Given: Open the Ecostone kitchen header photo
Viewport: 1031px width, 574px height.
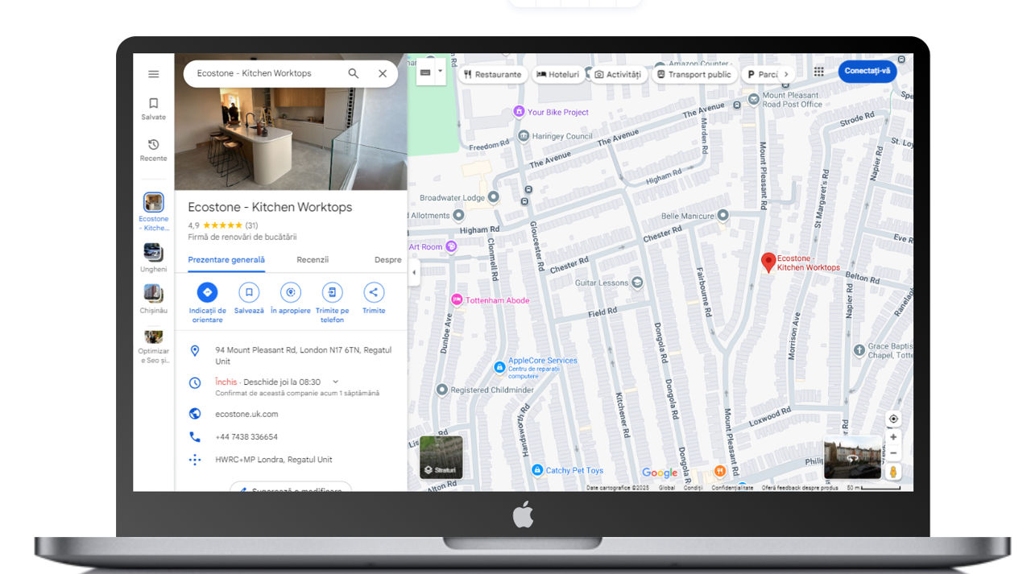Looking at the screenshot, I should pyautogui.click(x=291, y=122).
